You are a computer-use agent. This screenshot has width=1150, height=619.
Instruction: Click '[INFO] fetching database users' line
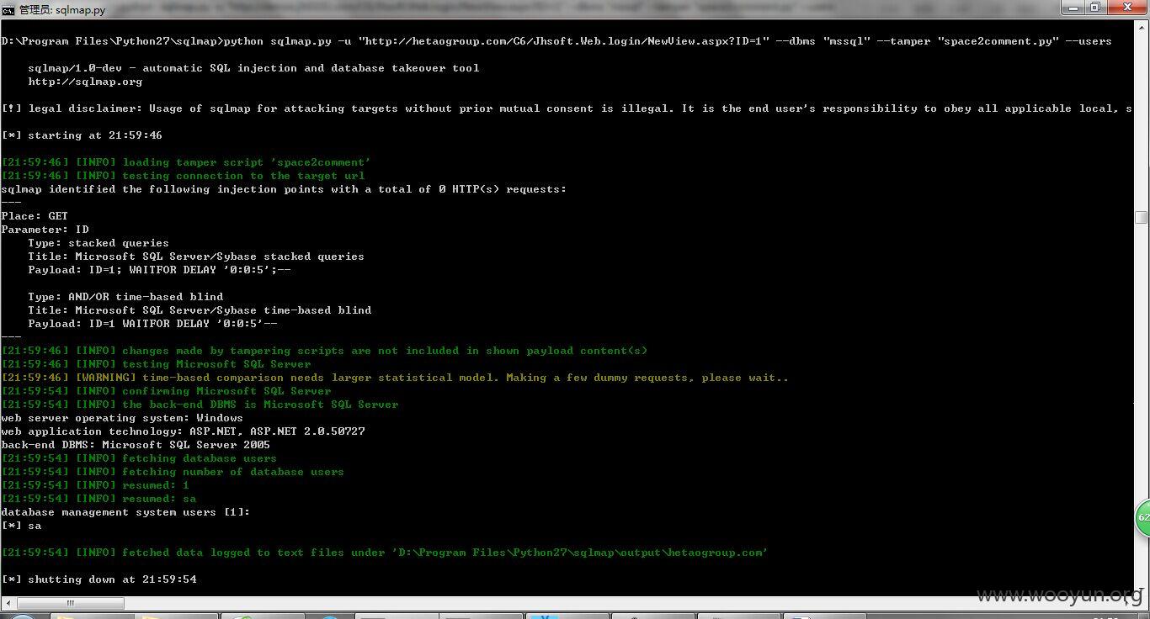point(139,458)
